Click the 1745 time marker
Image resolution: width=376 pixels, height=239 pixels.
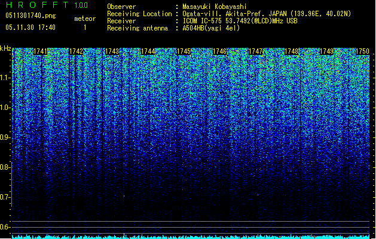[184, 51]
